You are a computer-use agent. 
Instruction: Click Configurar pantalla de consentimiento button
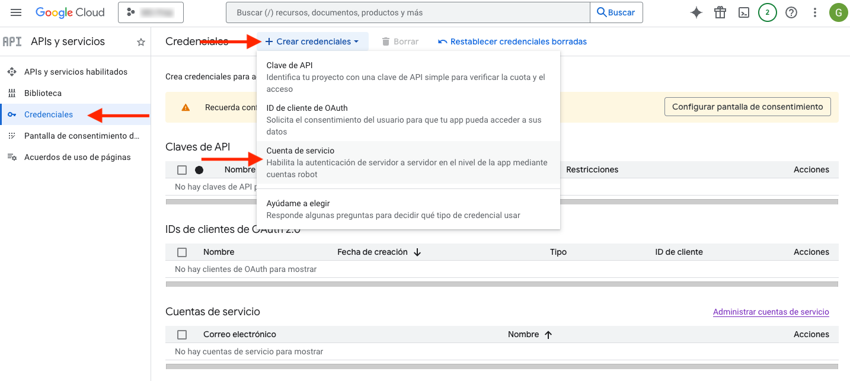pyautogui.click(x=747, y=107)
